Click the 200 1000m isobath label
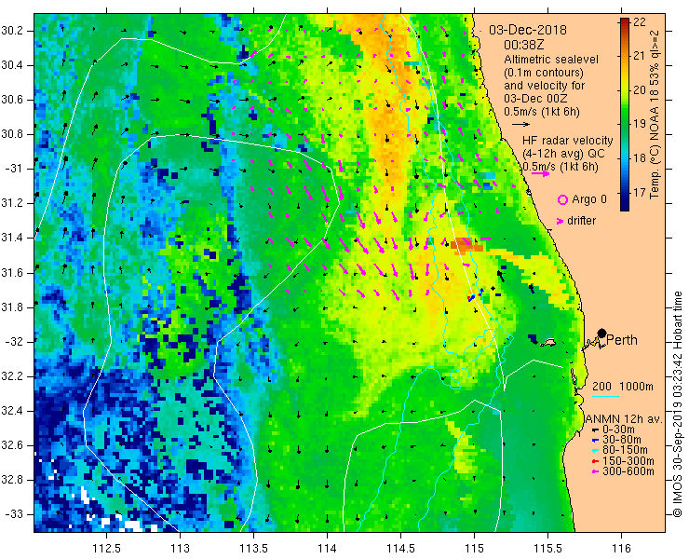 [623, 387]
